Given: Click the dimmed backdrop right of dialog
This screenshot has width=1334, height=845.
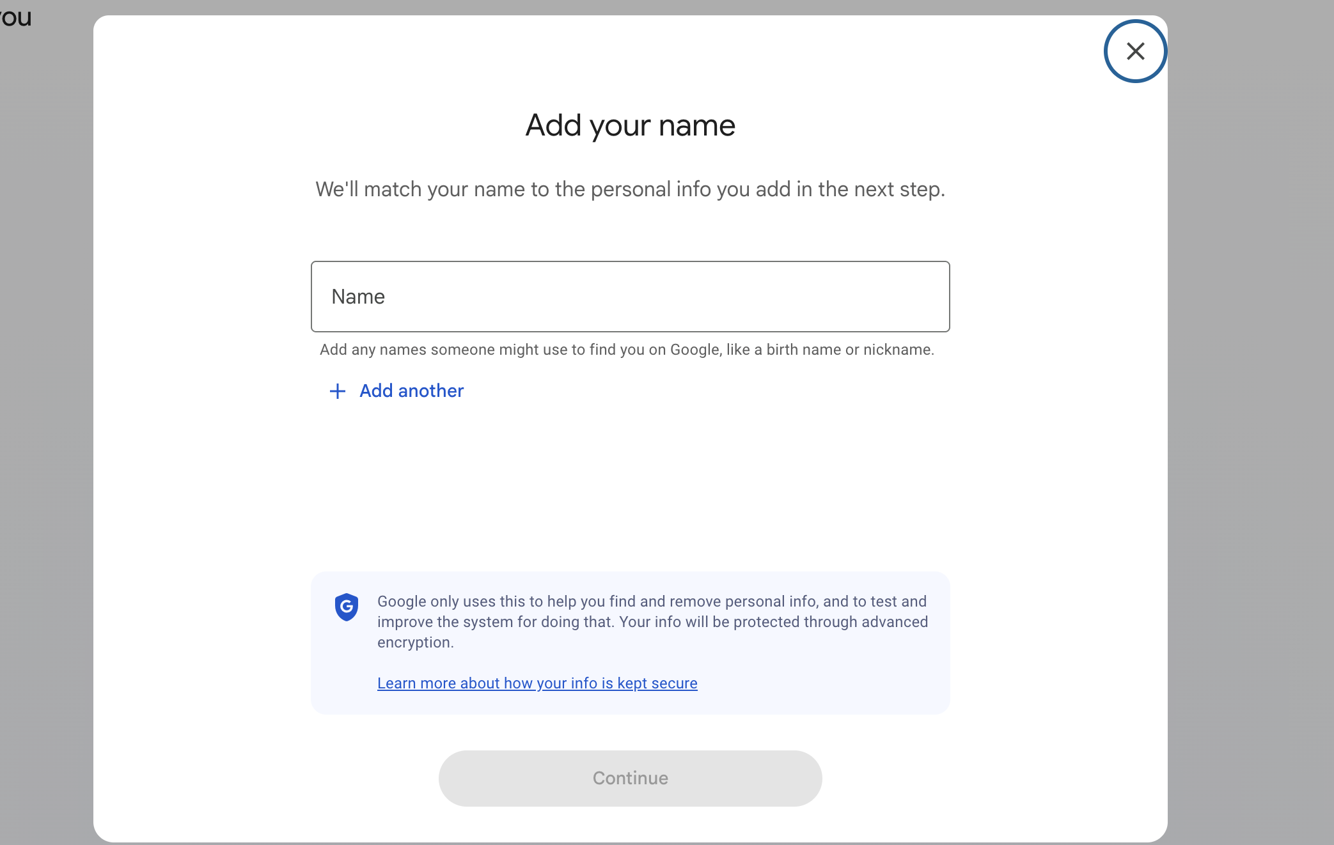Looking at the screenshot, I should tap(1250, 422).
